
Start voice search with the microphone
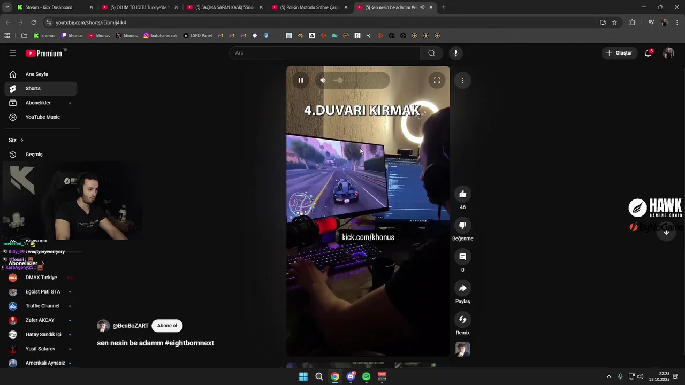click(456, 53)
